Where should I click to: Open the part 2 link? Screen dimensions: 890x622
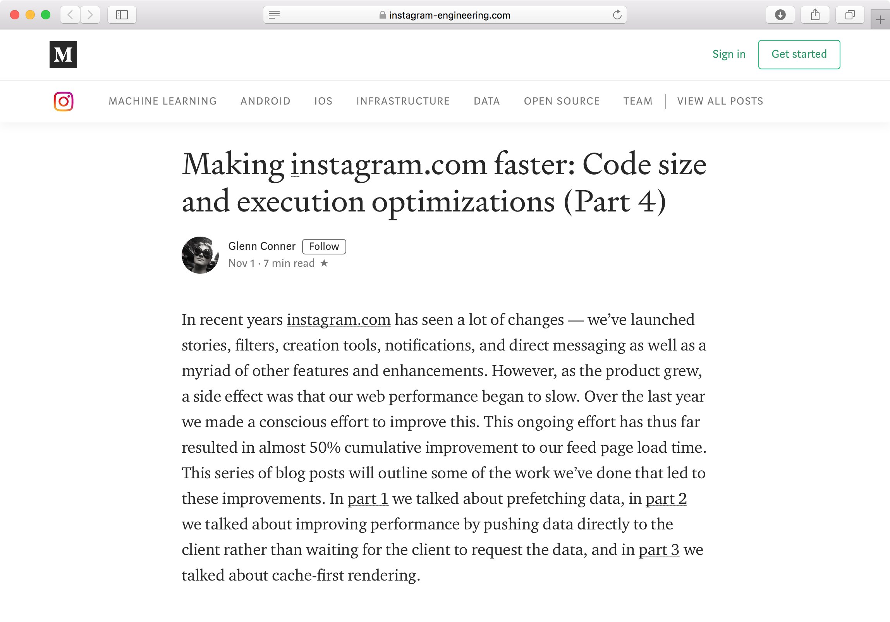[x=666, y=499]
